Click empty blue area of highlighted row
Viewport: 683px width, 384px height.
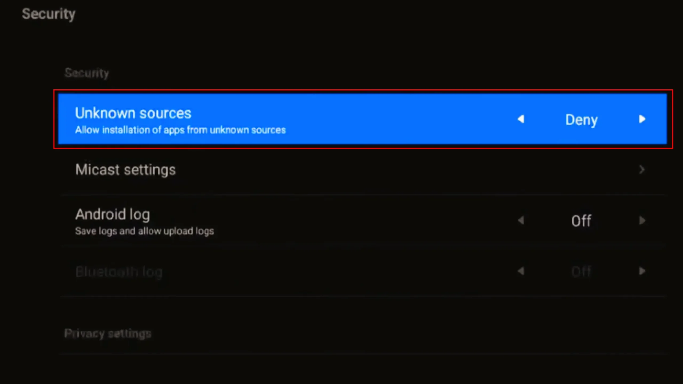387,119
